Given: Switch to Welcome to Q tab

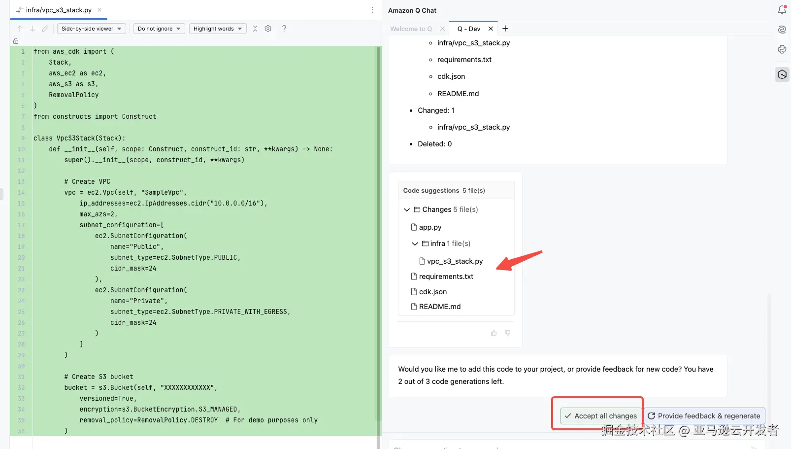Looking at the screenshot, I should tap(411, 29).
